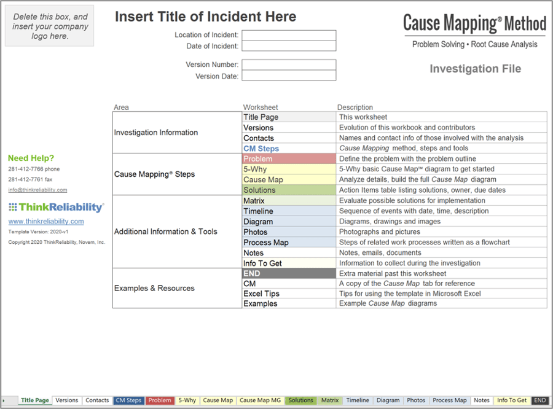The image size is (553, 409).
Task: Switch to the Contacts tab
Action: tap(96, 400)
